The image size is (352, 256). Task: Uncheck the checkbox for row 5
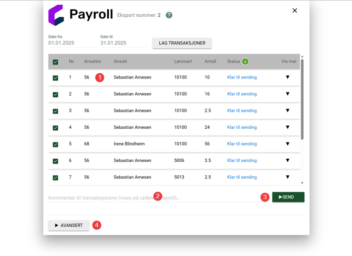[56, 144]
